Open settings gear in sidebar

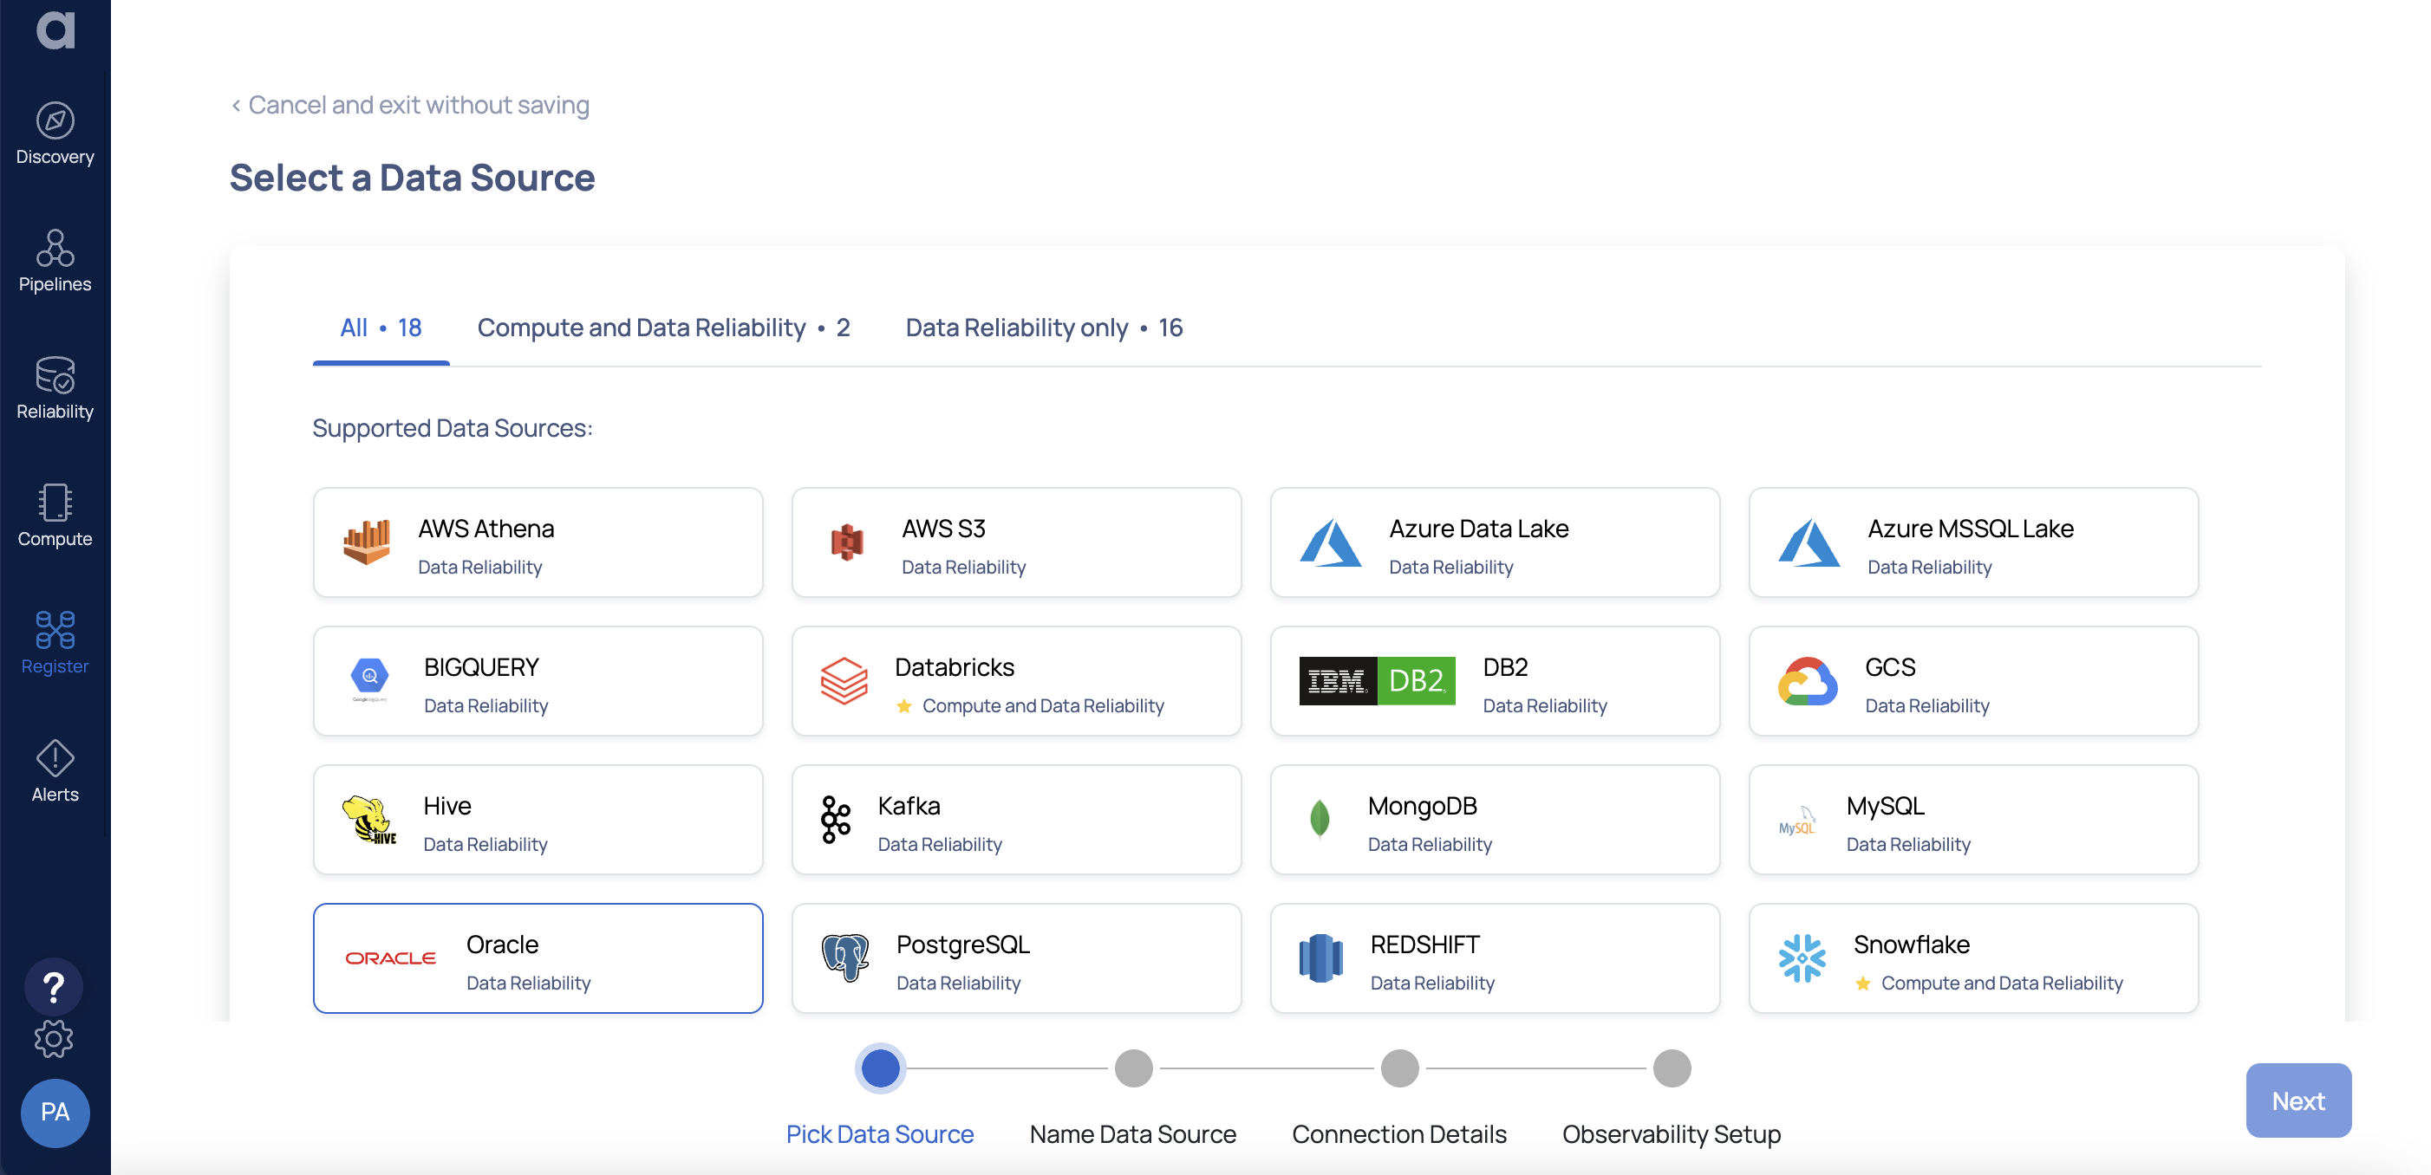click(x=54, y=1039)
